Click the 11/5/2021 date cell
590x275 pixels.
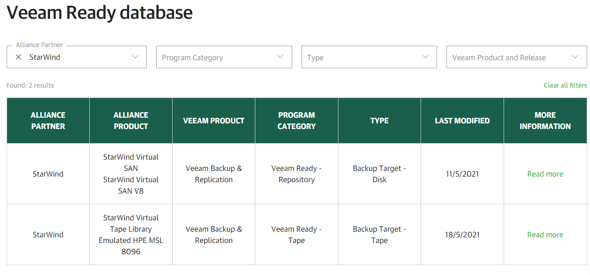point(462,174)
